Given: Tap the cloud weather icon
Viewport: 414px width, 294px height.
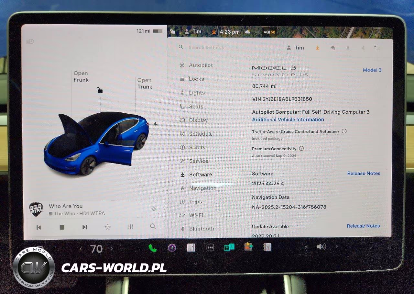Looking at the screenshot, I should pos(247,32).
